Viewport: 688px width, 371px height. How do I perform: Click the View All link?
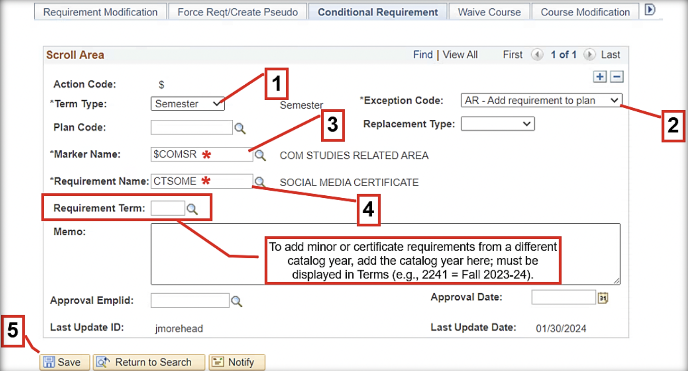click(460, 55)
